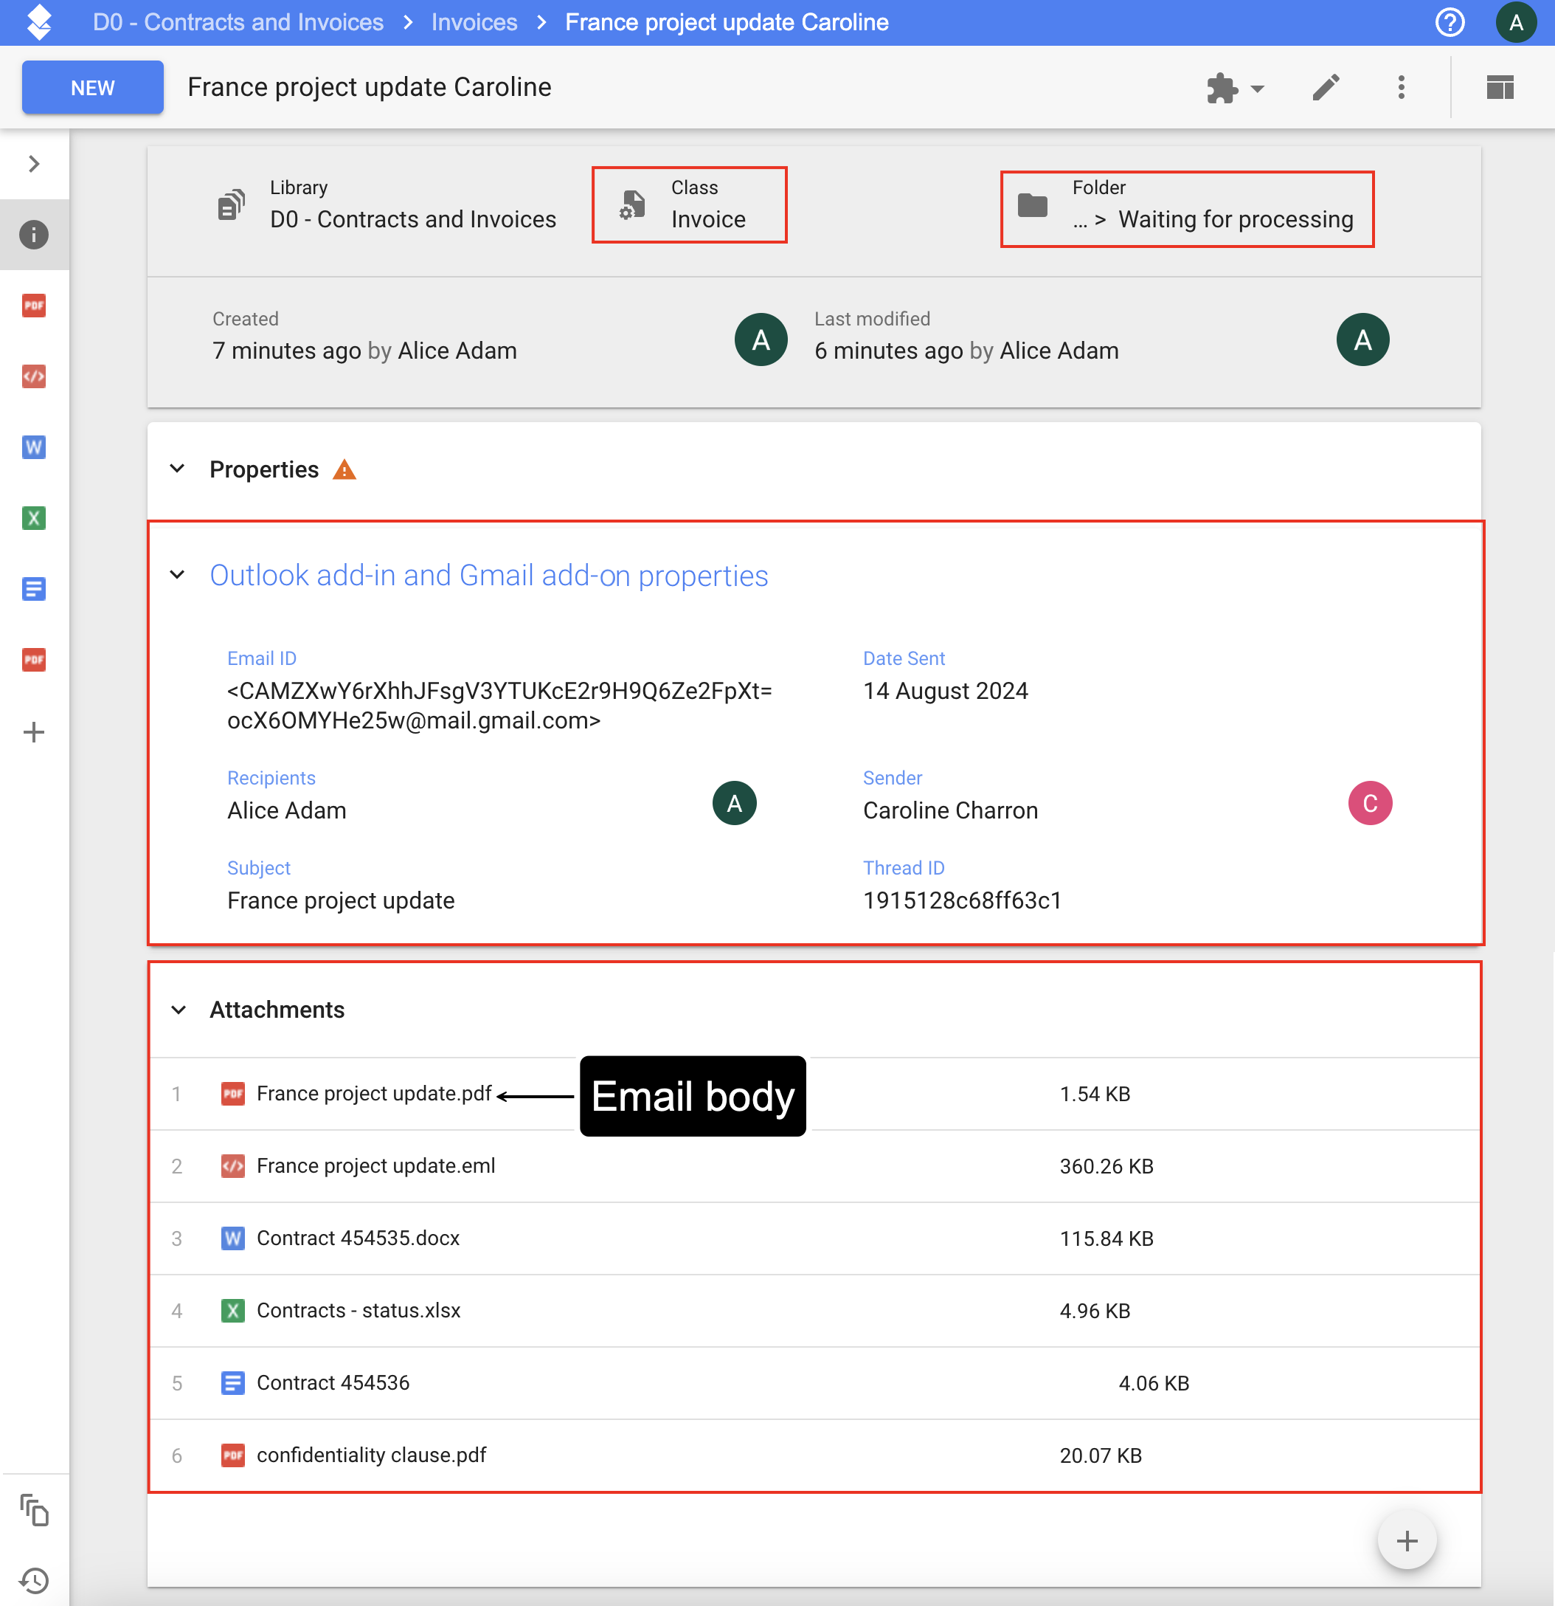Click the pencil edit document icon
The height and width of the screenshot is (1606, 1555).
pos(1326,88)
